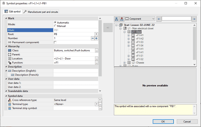Click scroll up arrow of properties panel
Image resolution: width=201 pixels, height=127 pixels.
coord(100,18)
